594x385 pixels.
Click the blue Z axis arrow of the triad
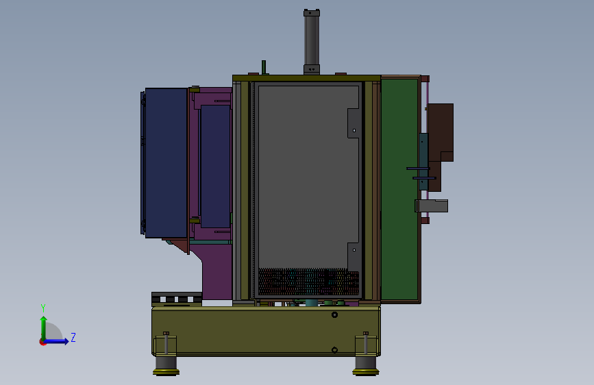57,341
